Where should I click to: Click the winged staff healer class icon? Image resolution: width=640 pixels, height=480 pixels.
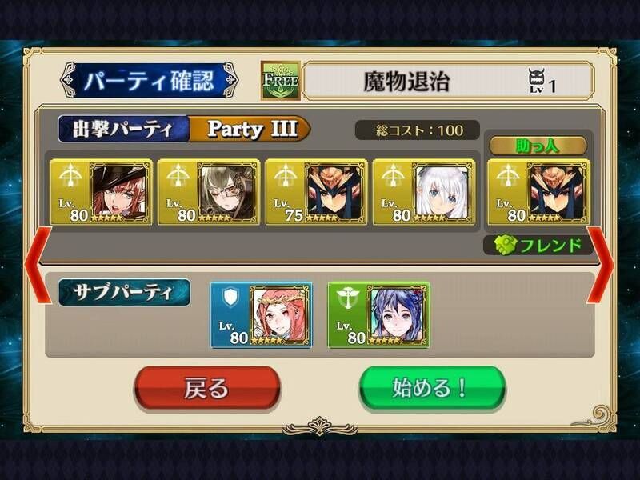point(348,298)
